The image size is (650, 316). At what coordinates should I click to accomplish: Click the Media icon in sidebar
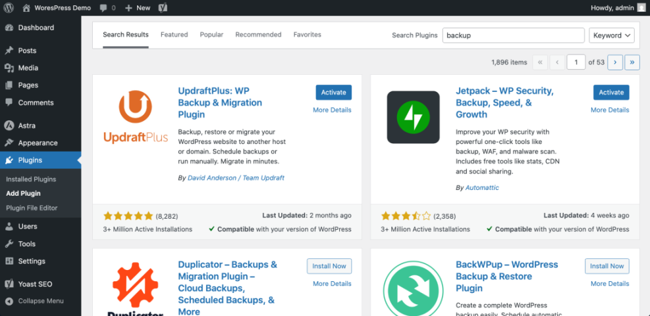(9, 68)
